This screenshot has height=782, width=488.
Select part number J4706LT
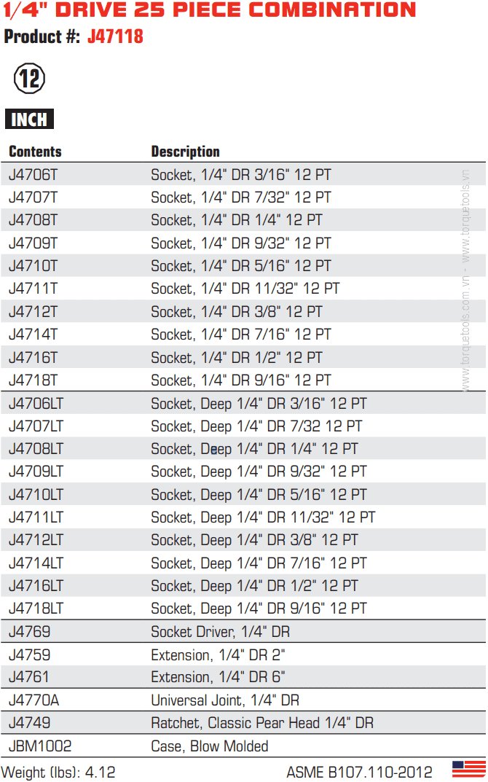coord(36,403)
